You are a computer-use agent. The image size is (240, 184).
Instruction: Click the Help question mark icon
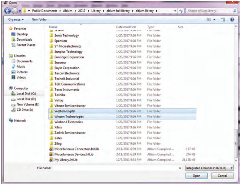click(x=232, y=19)
